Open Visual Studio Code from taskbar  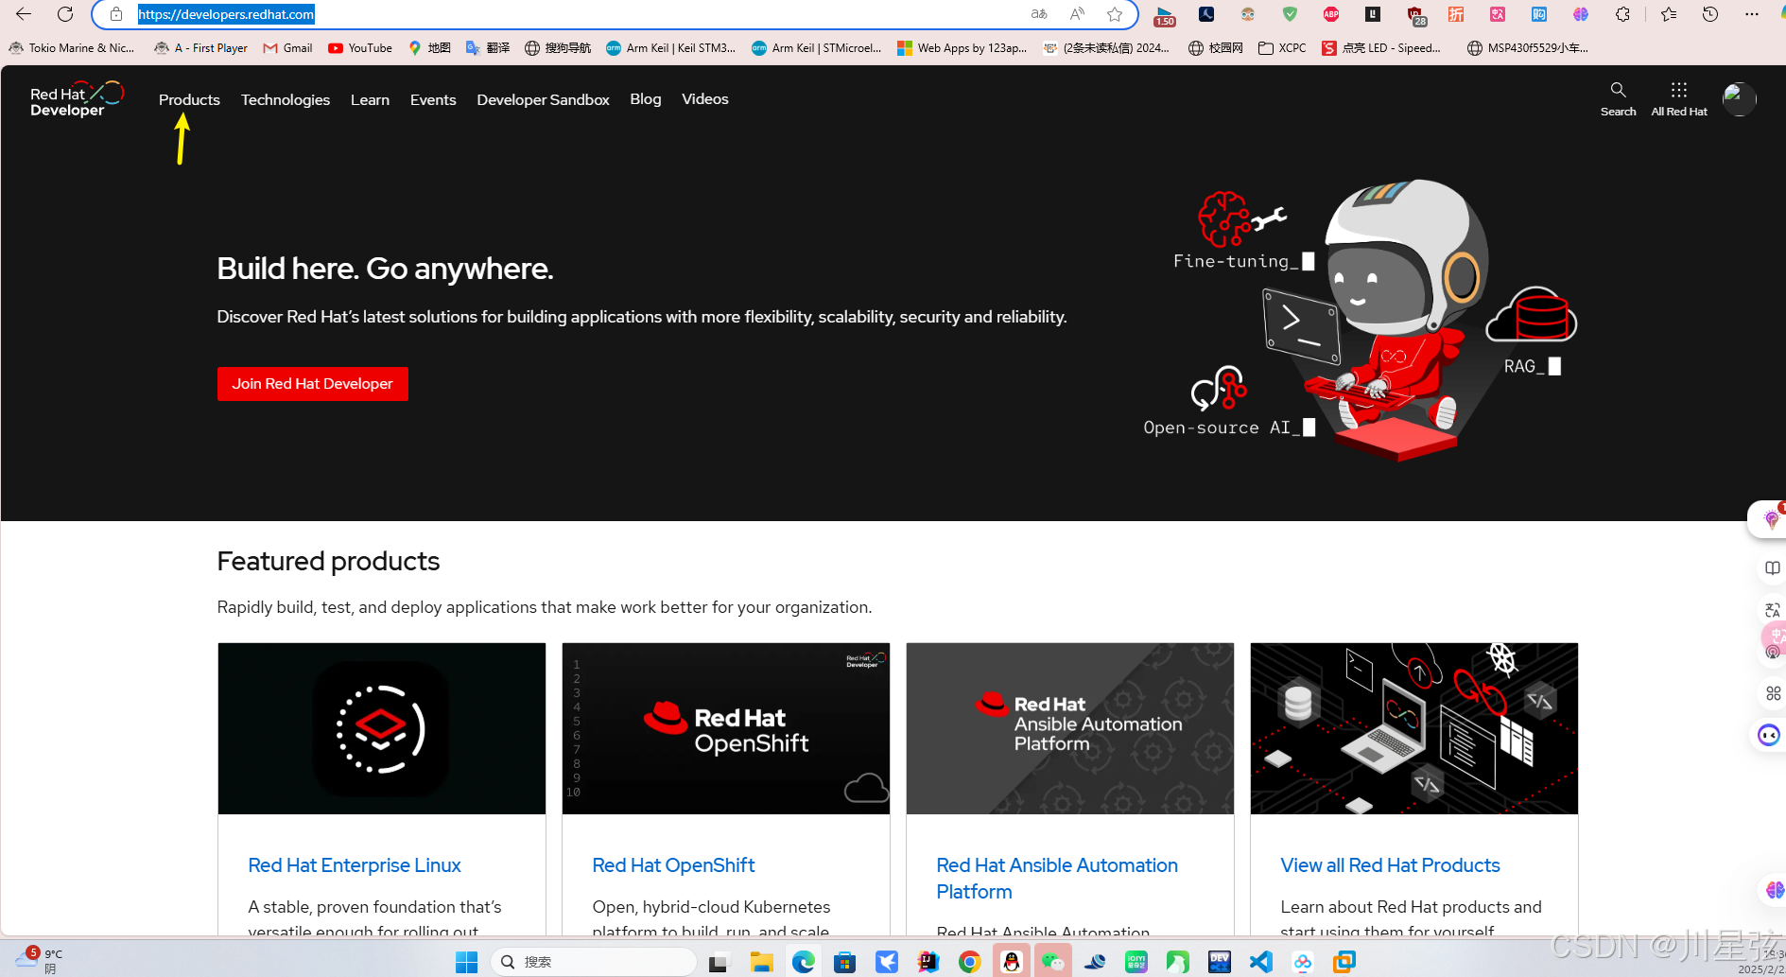pyautogui.click(x=1260, y=962)
